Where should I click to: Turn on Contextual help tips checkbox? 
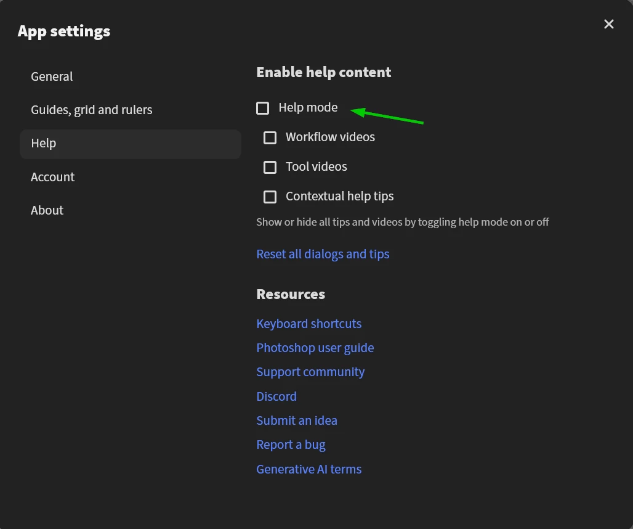click(x=270, y=197)
